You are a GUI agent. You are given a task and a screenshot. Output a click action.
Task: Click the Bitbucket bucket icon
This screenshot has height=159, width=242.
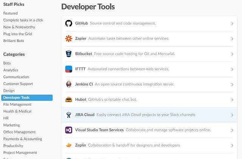[x=69, y=54]
